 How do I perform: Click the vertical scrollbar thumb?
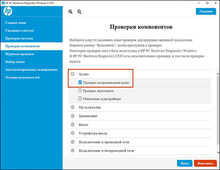tap(218, 110)
